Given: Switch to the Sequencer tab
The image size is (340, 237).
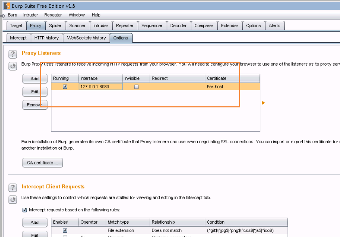Looking at the screenshot, I should [x=152, y=26].
